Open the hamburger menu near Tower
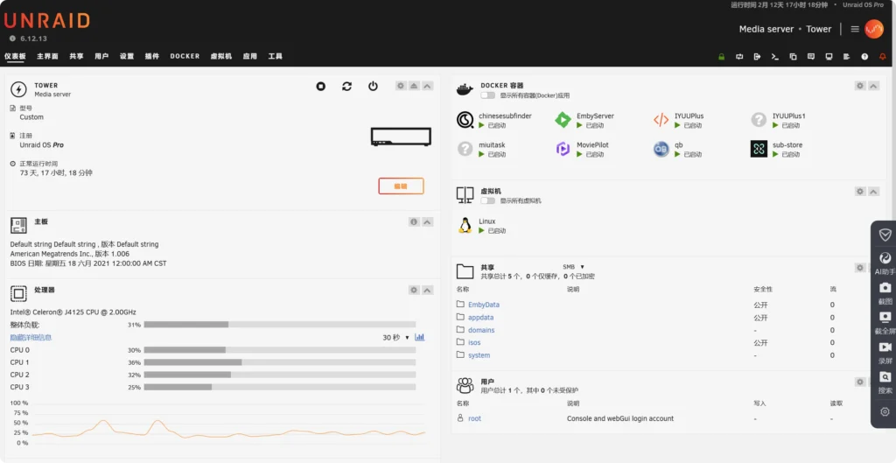This screenshot has width=896, height=463. (x=855, y=29)
